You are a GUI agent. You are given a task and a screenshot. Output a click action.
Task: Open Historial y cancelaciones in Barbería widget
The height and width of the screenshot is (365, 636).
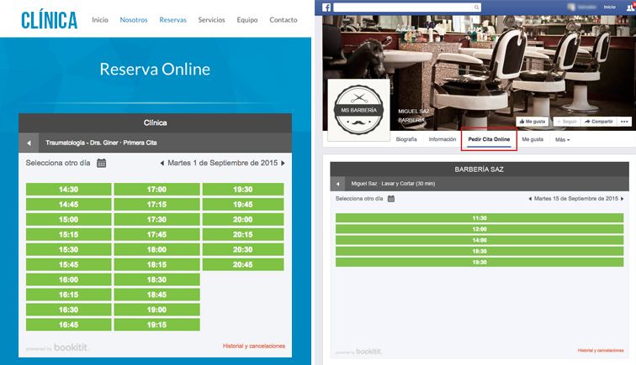pos(601,351)
